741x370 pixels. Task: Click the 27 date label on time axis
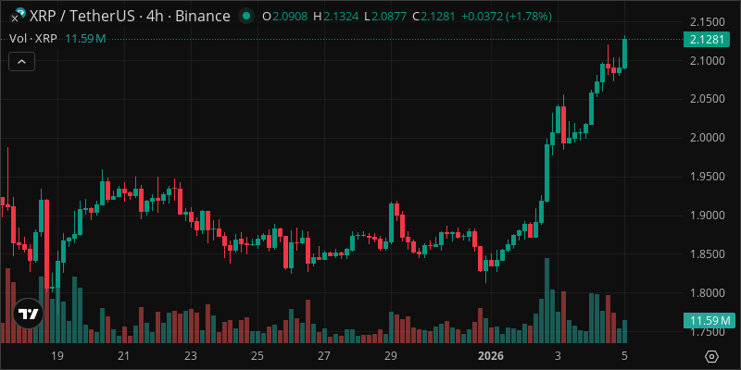(x=323, y=356)
